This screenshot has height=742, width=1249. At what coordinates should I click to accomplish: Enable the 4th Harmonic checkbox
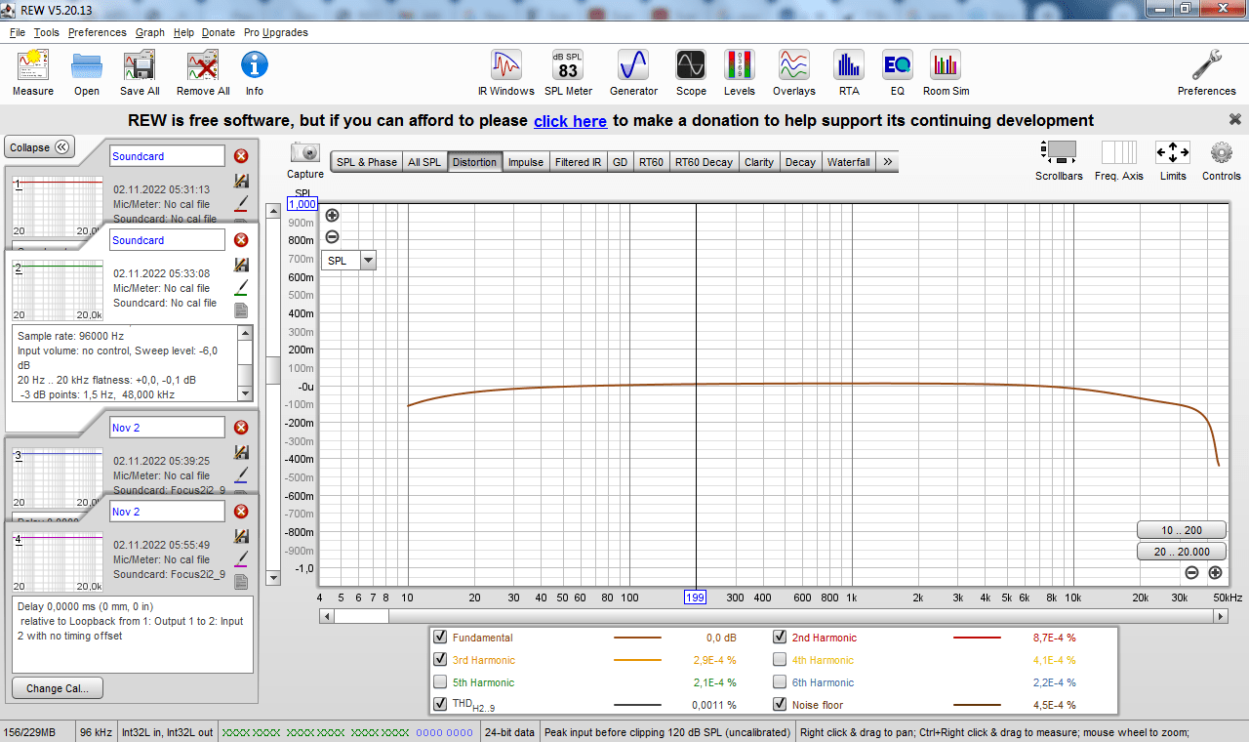point(780,660)
